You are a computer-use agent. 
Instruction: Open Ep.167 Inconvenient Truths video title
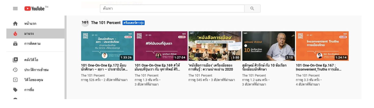pos(318,67)
